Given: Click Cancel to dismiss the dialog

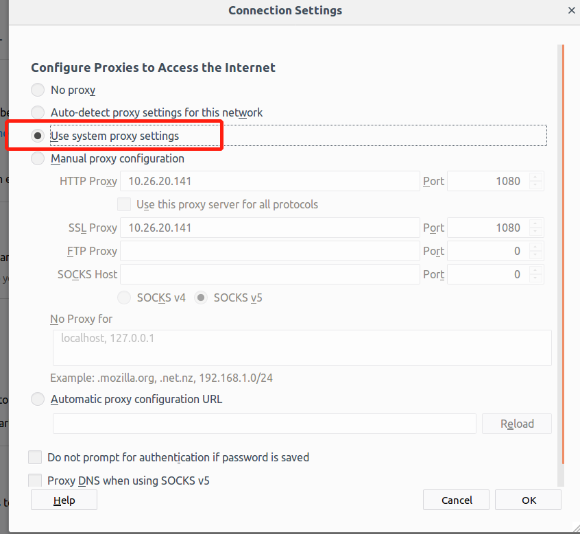Looking at the screenshot, I should point(457,500).
